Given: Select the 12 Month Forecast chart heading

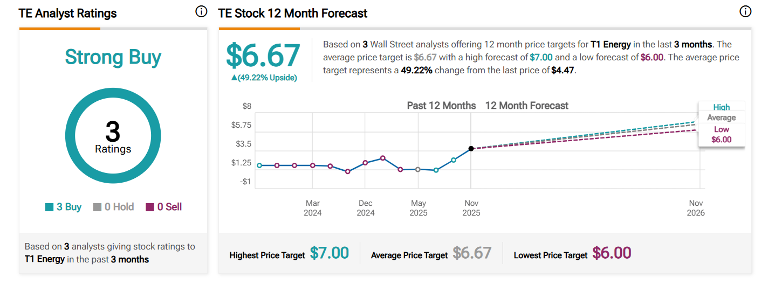Looking at the screenshot, I should click(x=526, y=106).
